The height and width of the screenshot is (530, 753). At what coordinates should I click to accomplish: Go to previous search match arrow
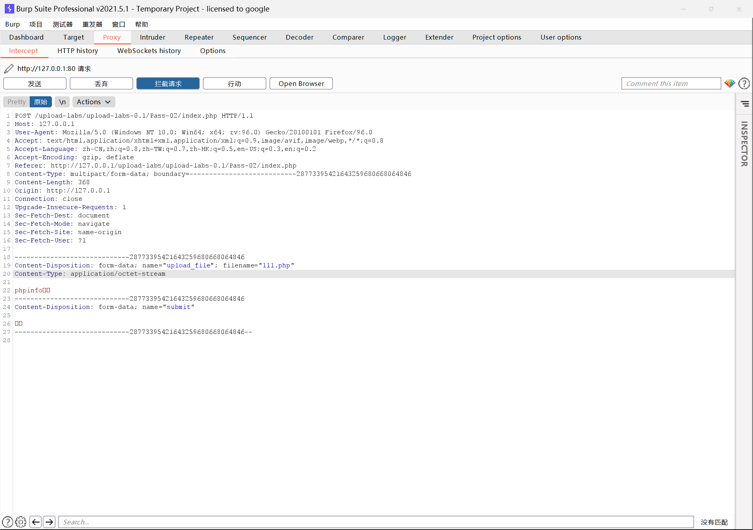[x=36, y=522]
